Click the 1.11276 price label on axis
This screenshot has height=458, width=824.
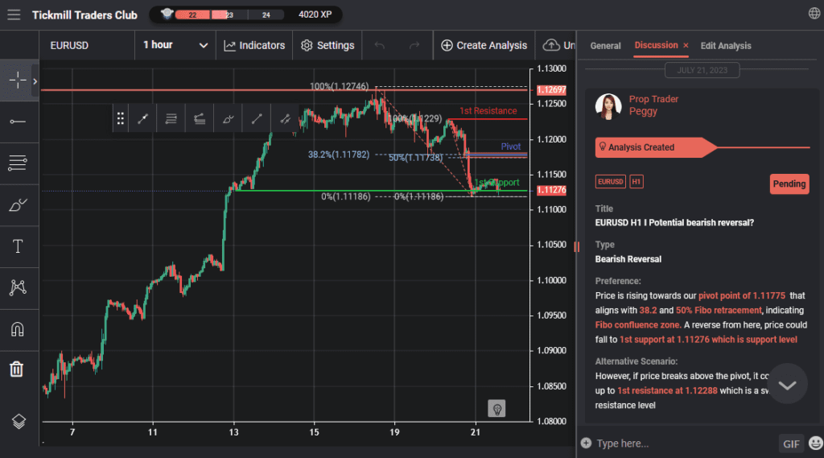pyautogui.click(x=551, y=190)
